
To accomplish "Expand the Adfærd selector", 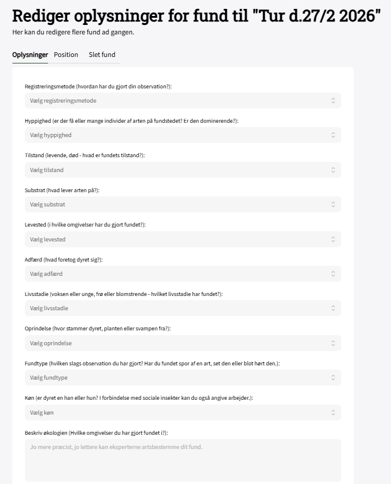I will point(182,274).
